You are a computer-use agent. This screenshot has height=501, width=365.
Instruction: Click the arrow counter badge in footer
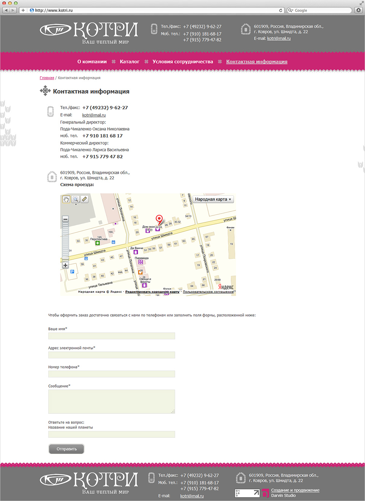pyautogui.click(x=247, y=493)
